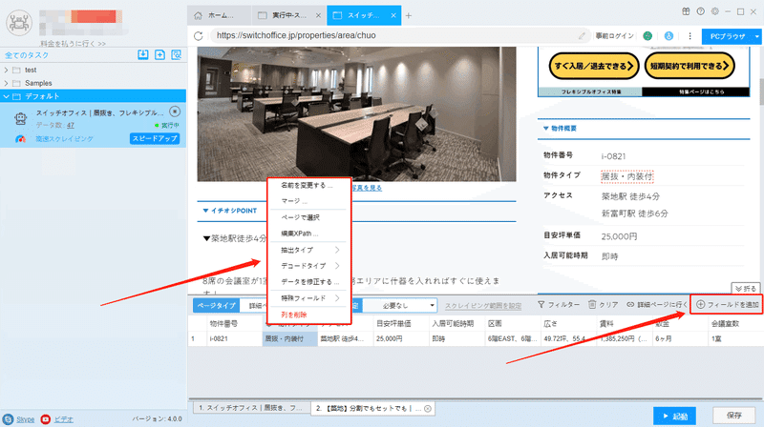Click the クリア trash icon
Screen dimensions: 764x427
click(592, 304)
